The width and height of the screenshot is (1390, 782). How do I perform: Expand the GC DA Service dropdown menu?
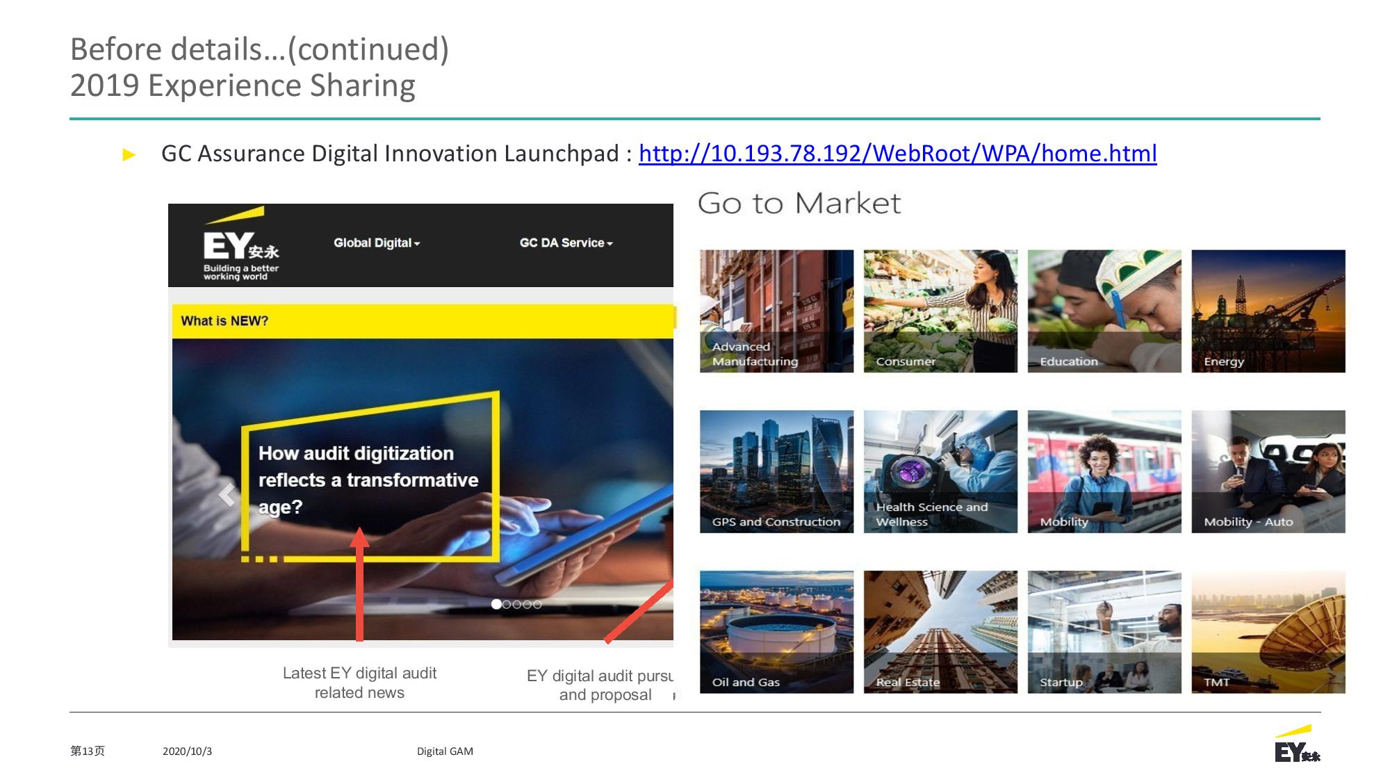(566, 243)
